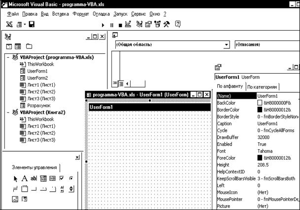Select the Font property Tahoma value
Screen dimensions: 300x210
click(x=265, y=151)
